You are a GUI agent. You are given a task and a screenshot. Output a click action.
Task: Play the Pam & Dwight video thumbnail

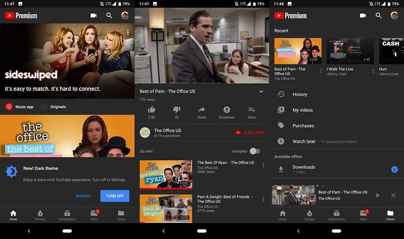click(x=166, y=209)
